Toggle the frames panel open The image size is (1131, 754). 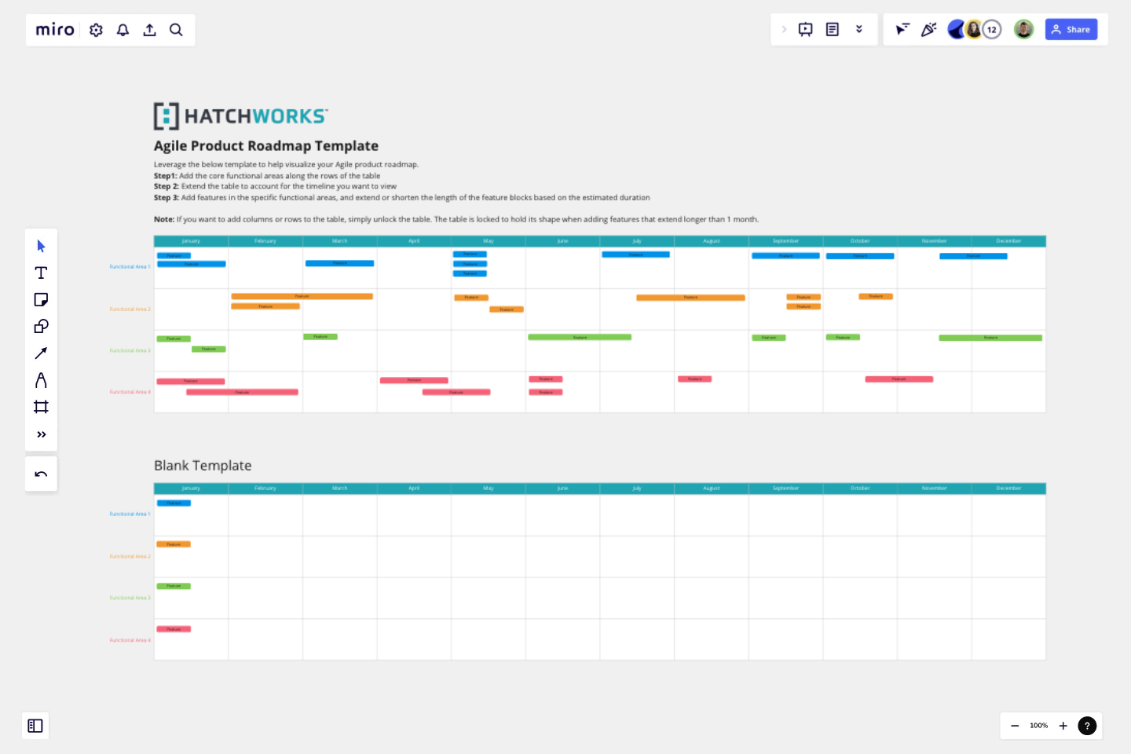point(35,726)
